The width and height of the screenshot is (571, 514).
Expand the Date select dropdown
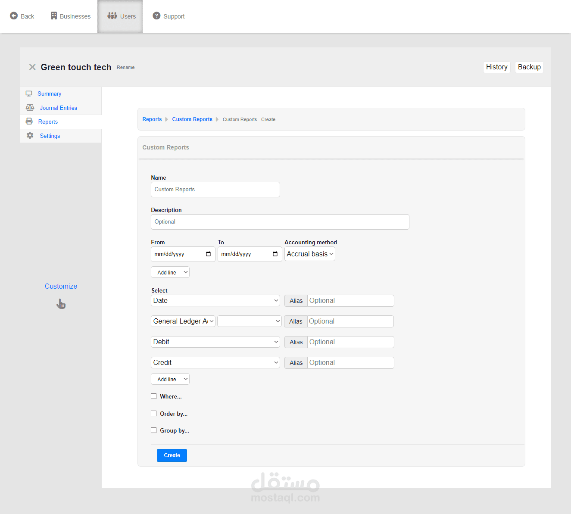click(215, 301)
